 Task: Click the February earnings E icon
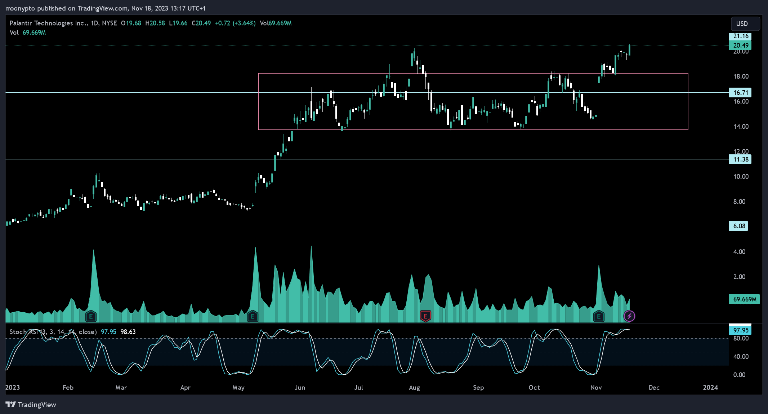(91, 316)
